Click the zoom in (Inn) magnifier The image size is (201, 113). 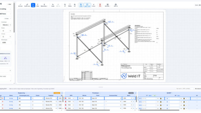point(75,5)
